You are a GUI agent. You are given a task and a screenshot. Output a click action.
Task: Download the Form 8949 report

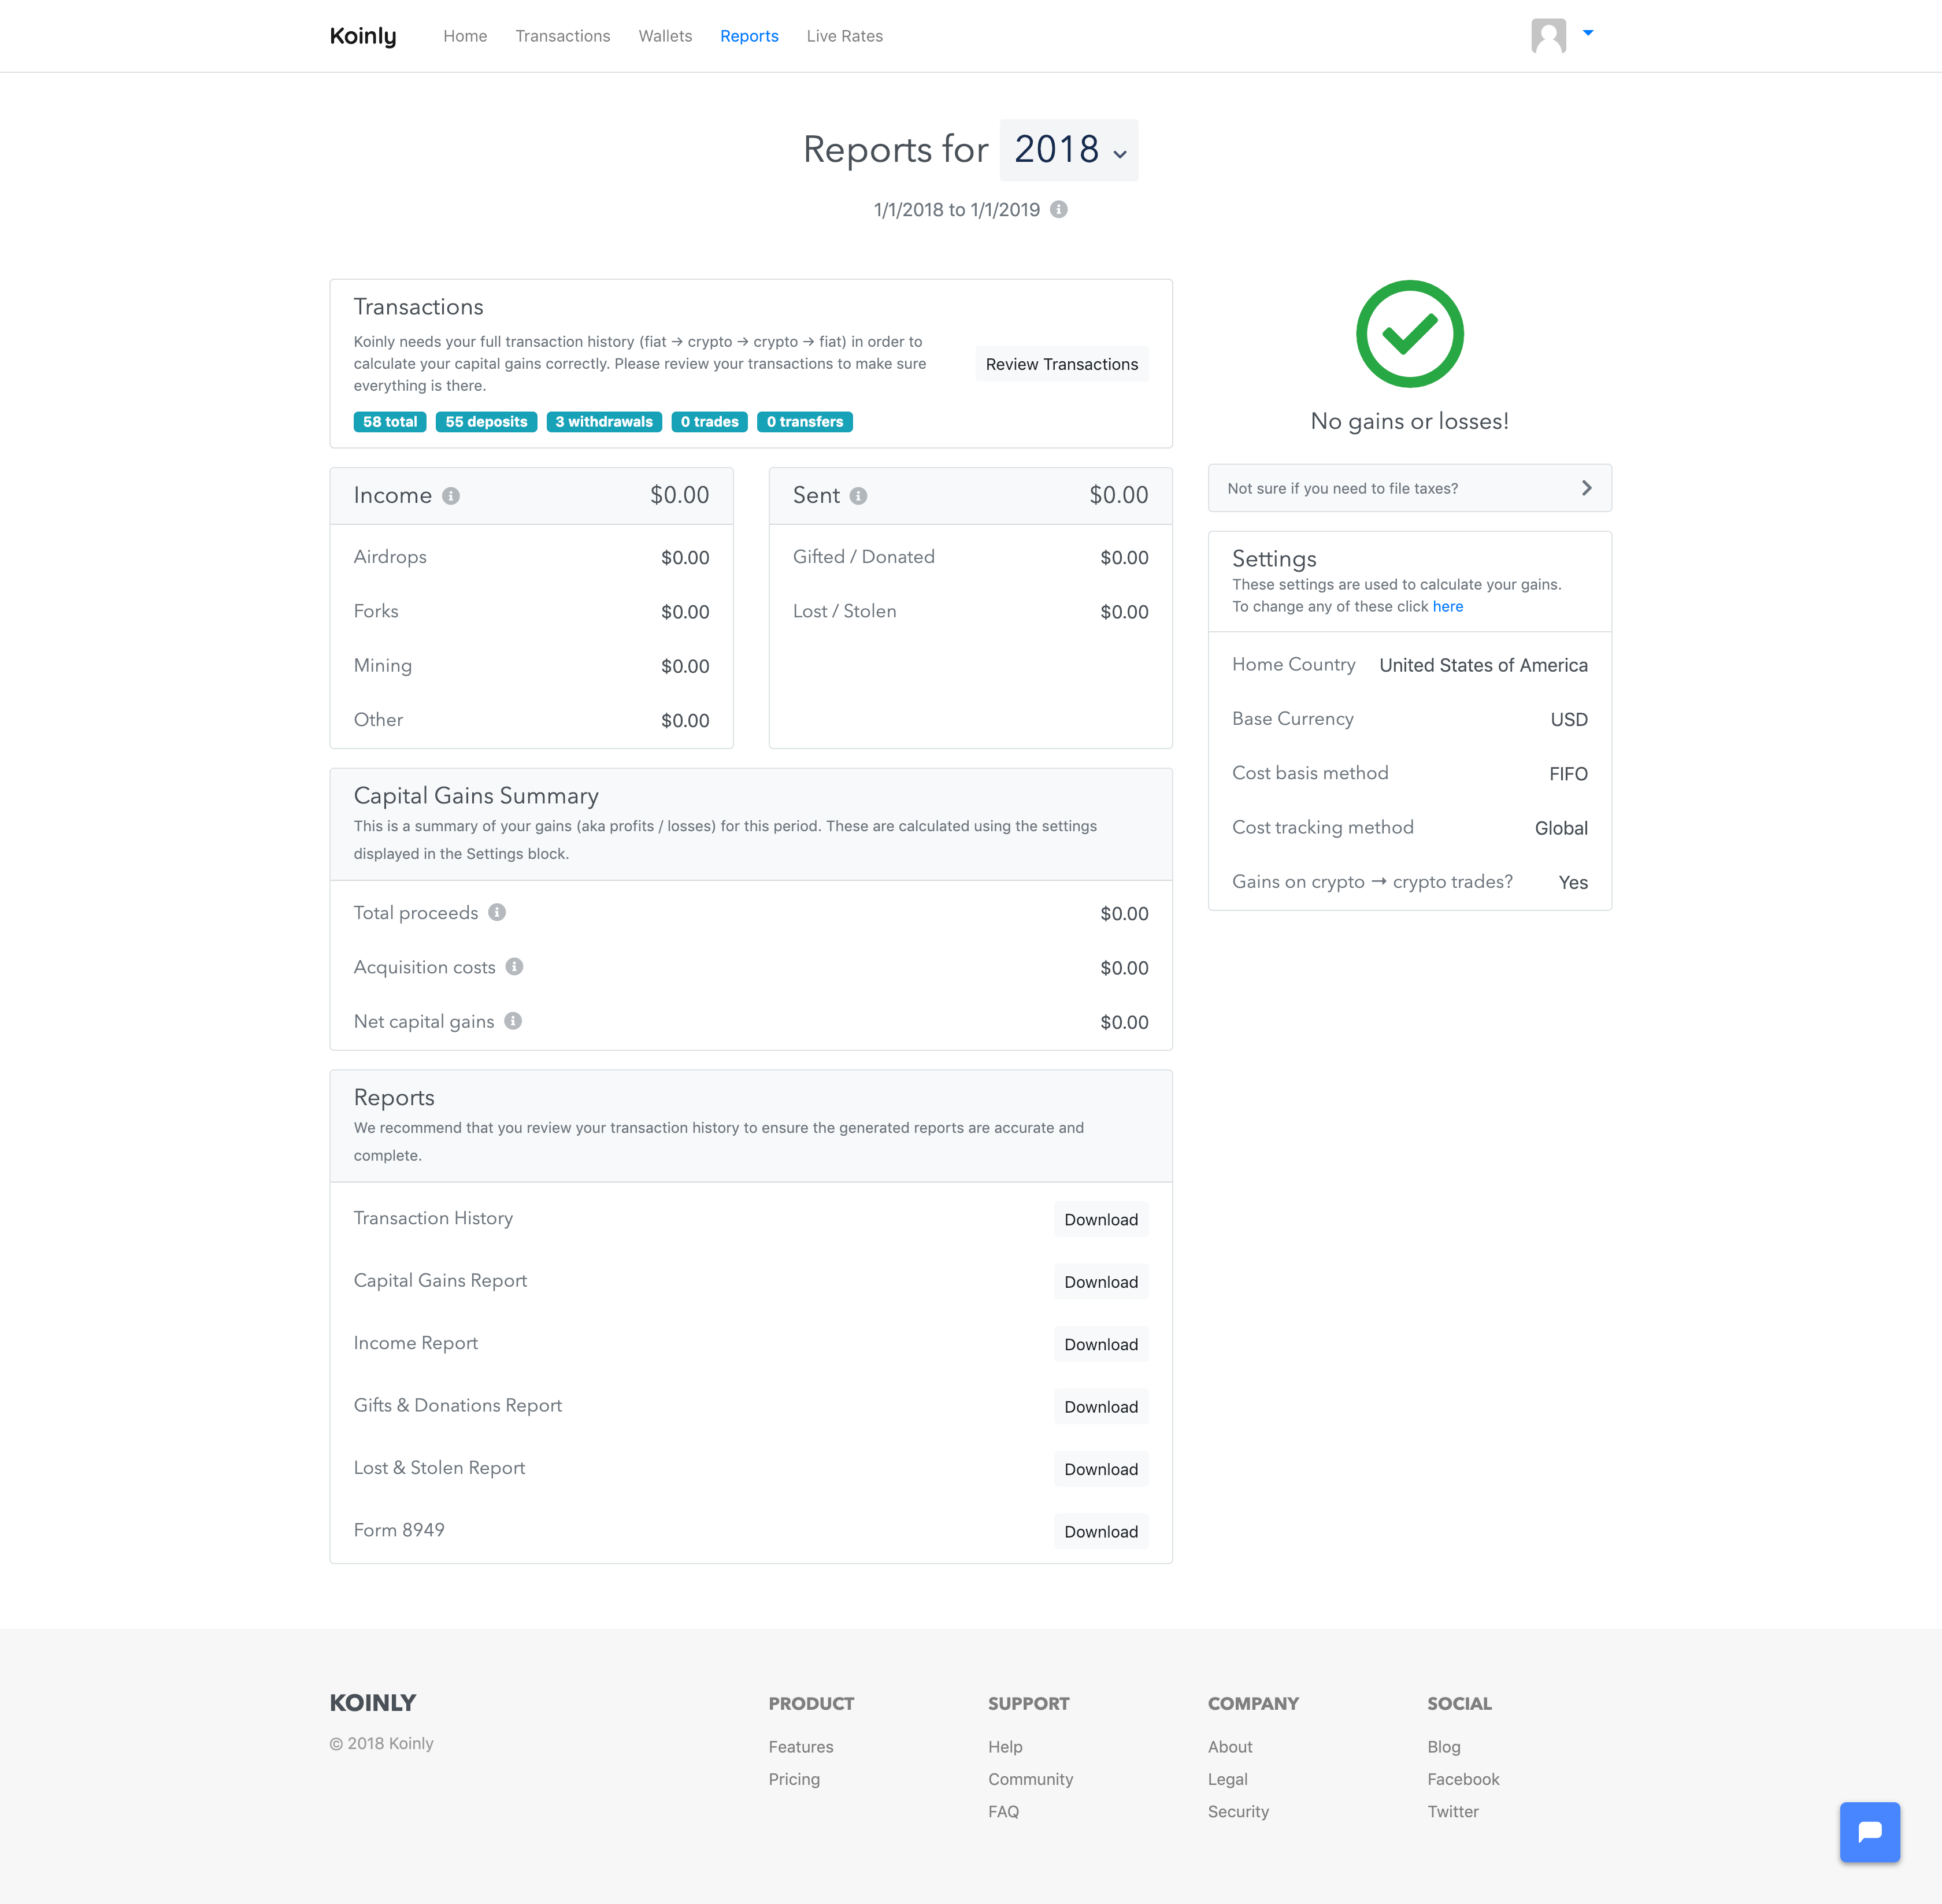(x=1100, y=1531)
